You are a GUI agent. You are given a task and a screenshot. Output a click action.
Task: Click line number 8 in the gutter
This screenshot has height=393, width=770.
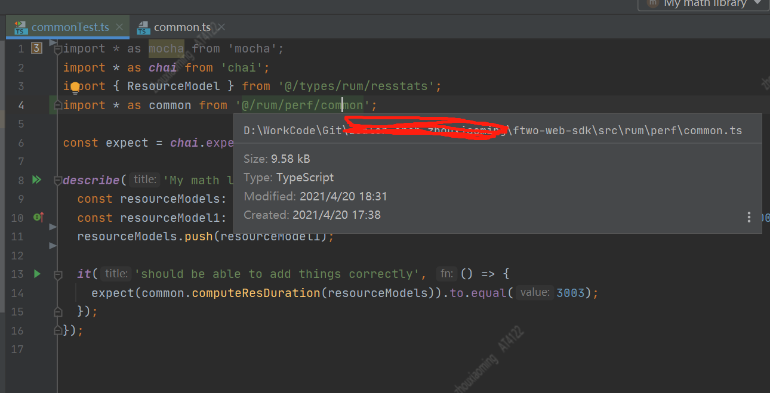pyautogui.click(x=21, y=180)
